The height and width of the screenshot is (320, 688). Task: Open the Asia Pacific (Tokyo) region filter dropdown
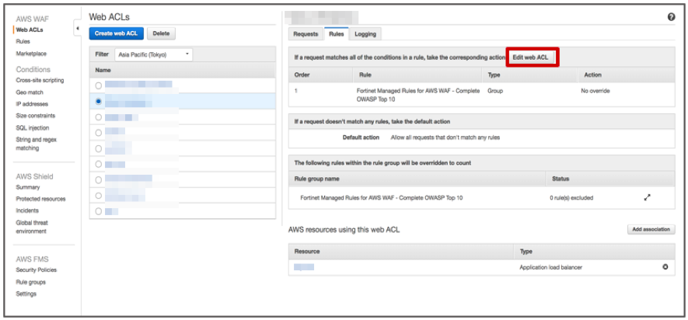pos(152,55)
